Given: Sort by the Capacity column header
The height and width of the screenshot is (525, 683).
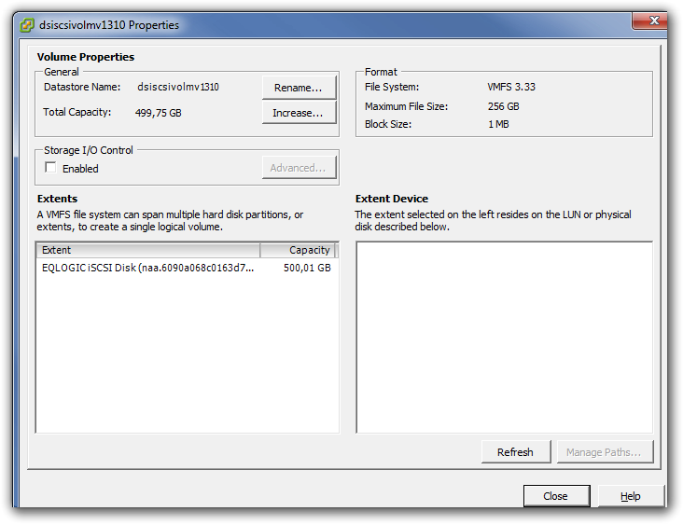Looking at the screenshot, I should [299, 250].
